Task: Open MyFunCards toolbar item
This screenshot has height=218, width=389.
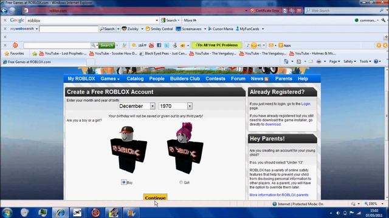Action: [x=247, y=29]
